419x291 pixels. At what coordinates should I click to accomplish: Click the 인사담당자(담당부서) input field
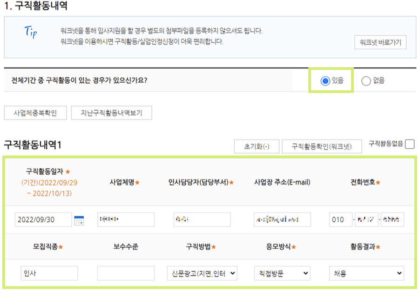pyautogui.click(x=202, y=219)
